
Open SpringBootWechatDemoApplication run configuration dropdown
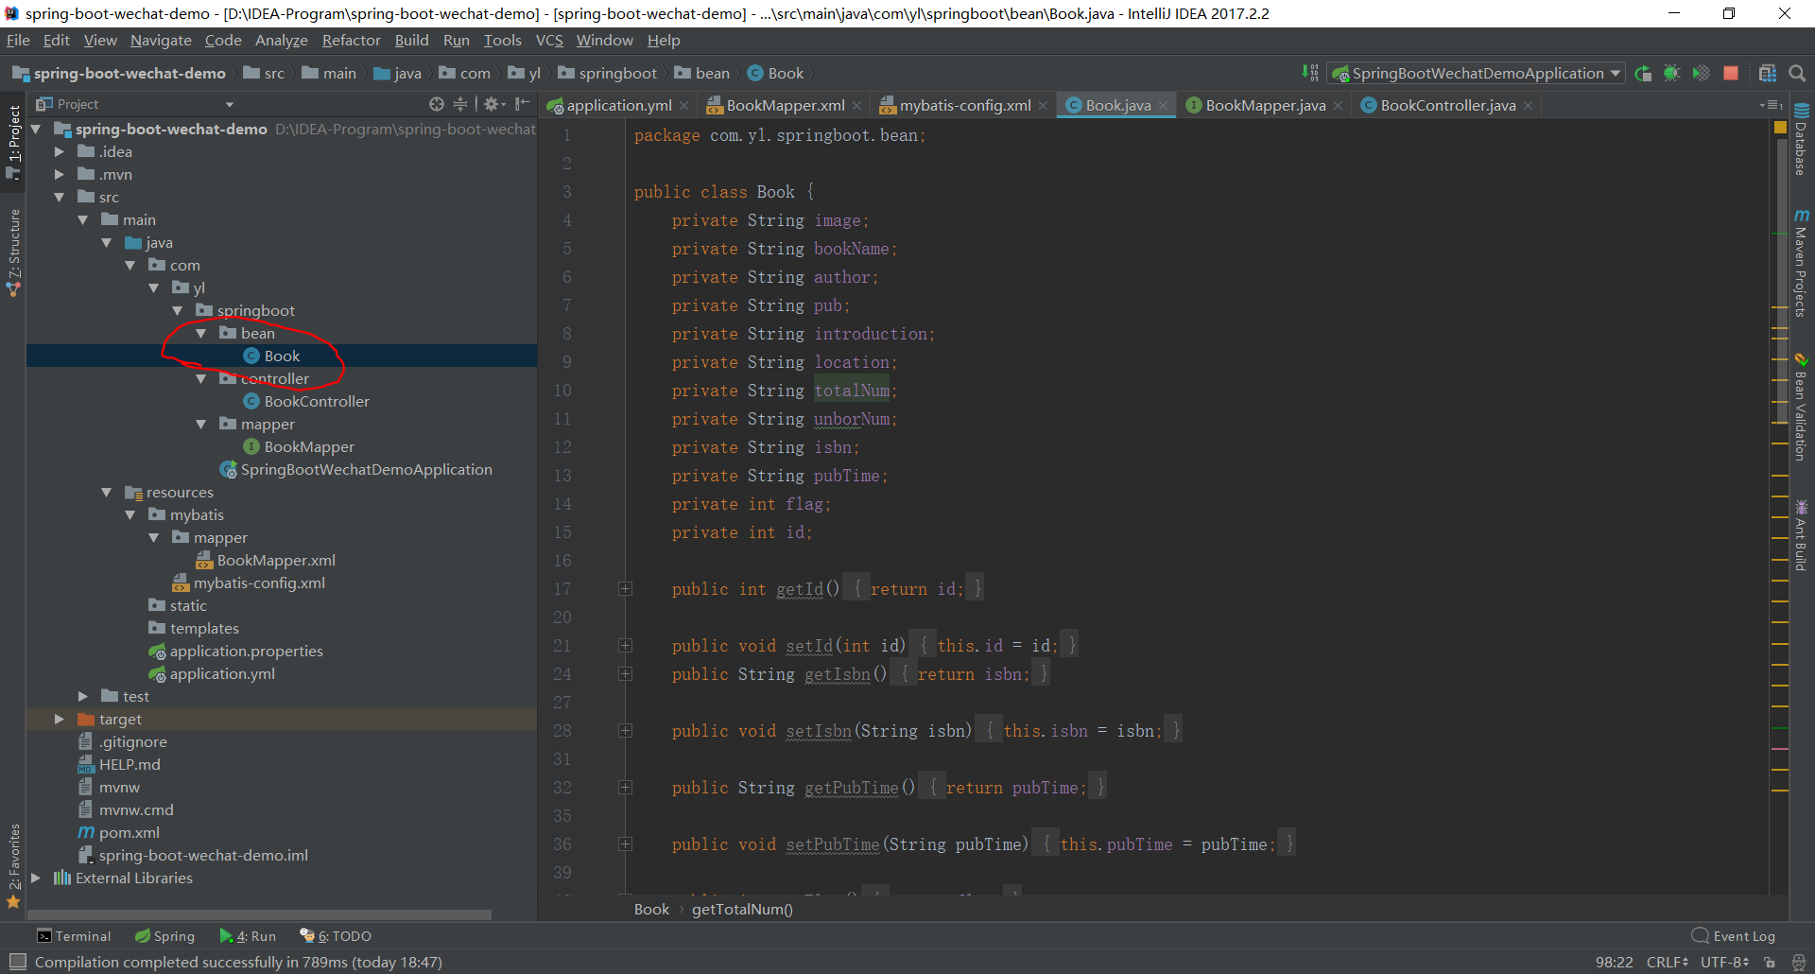coord(1476,74)
